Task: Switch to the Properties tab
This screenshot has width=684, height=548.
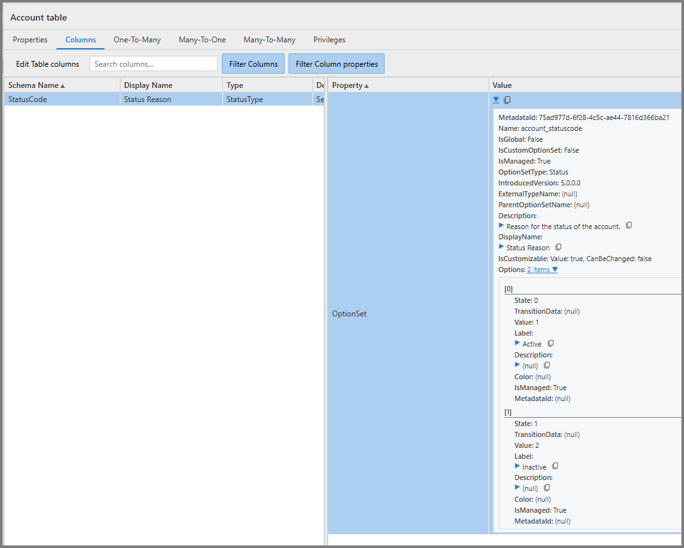Action: (x=29, y=39)
